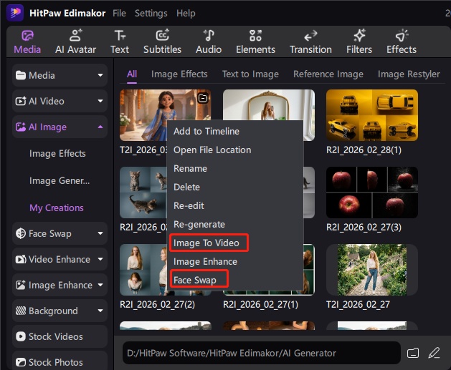Switch to the Reference Image tab
The width and height of the screenshot is (451, 370).
(x=328, y=74)
